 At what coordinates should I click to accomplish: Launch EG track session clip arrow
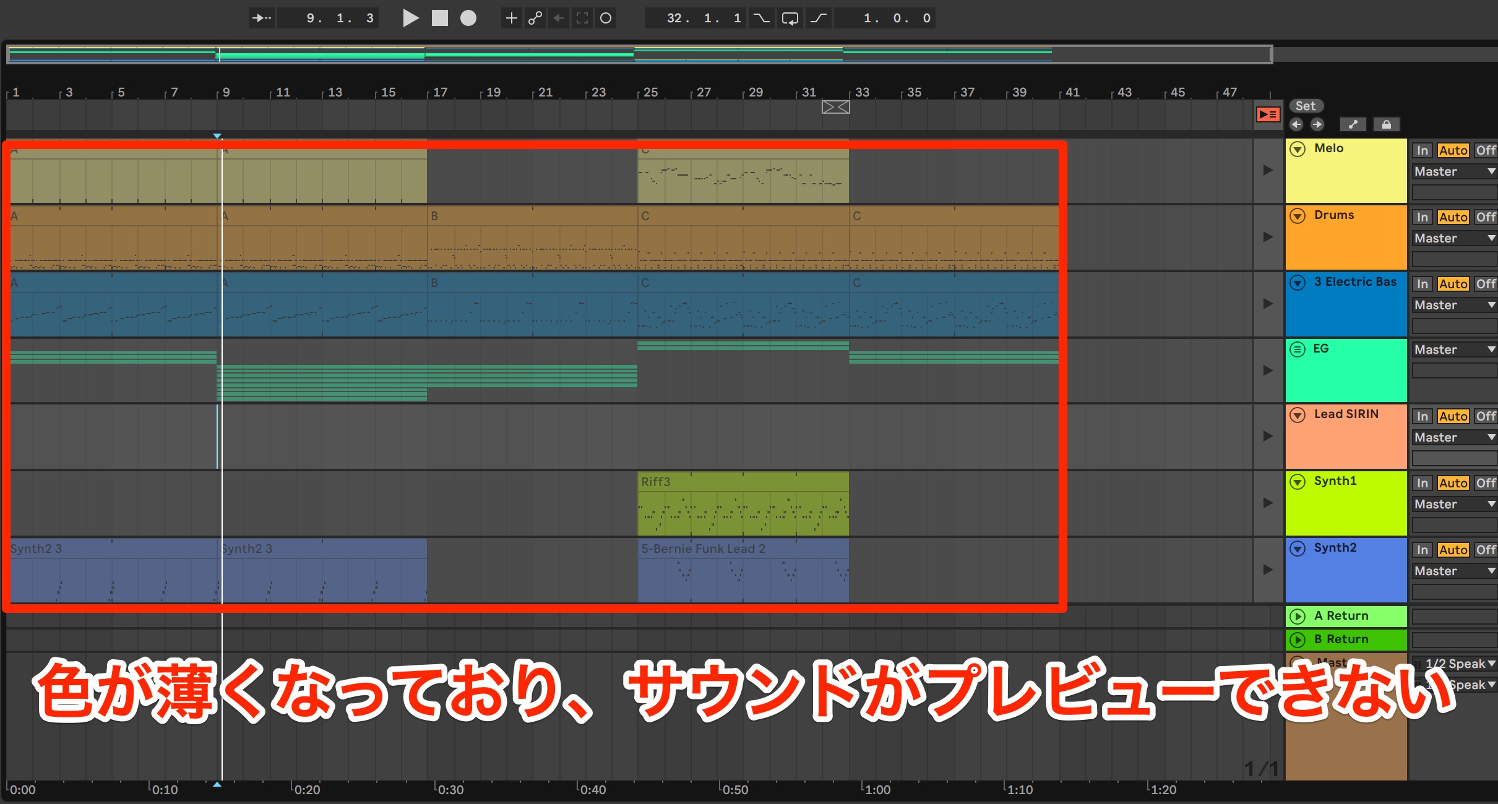1268,370
